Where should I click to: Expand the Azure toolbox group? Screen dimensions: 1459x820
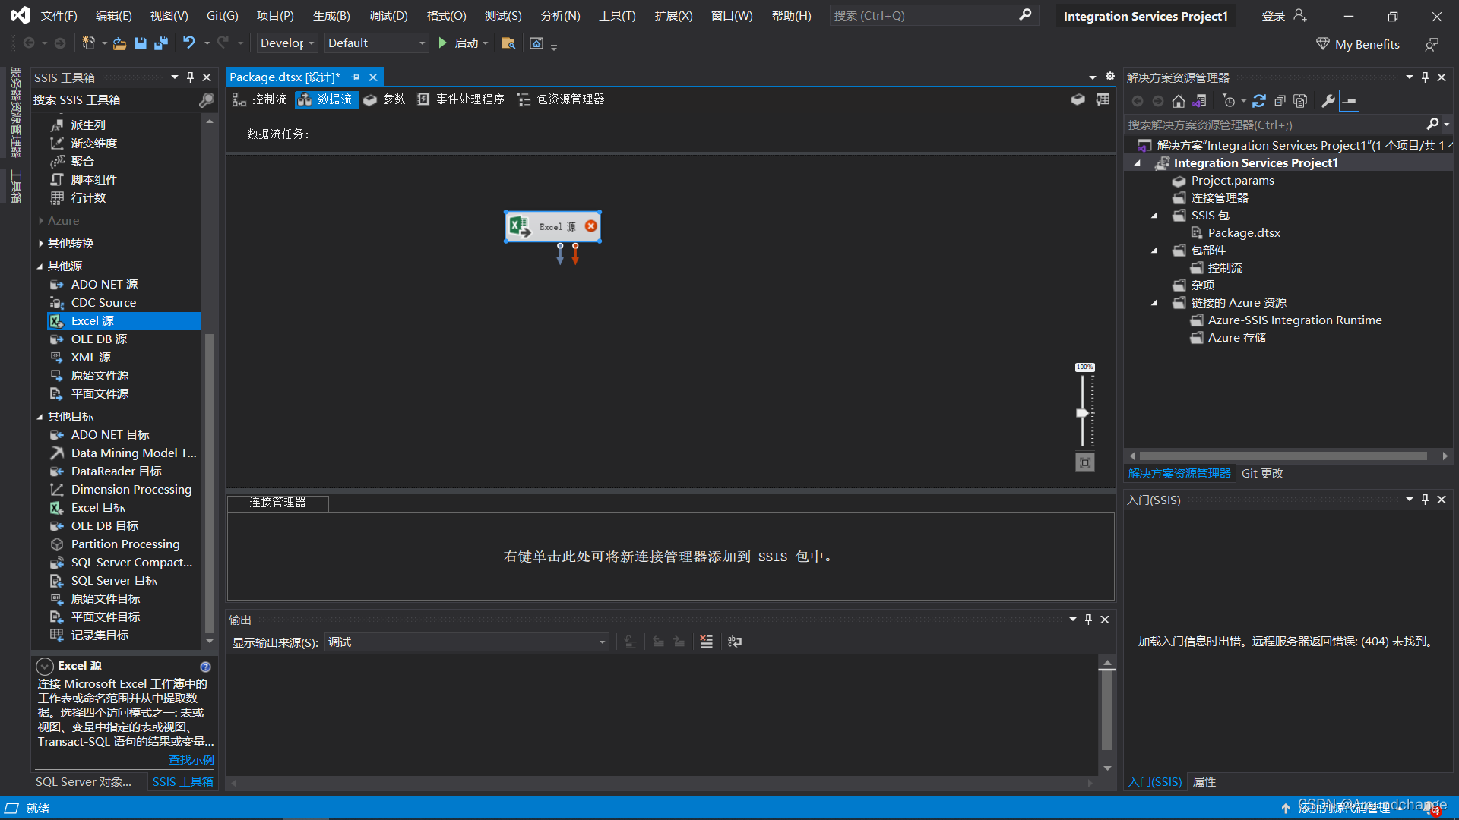click(x=41, y=221)
